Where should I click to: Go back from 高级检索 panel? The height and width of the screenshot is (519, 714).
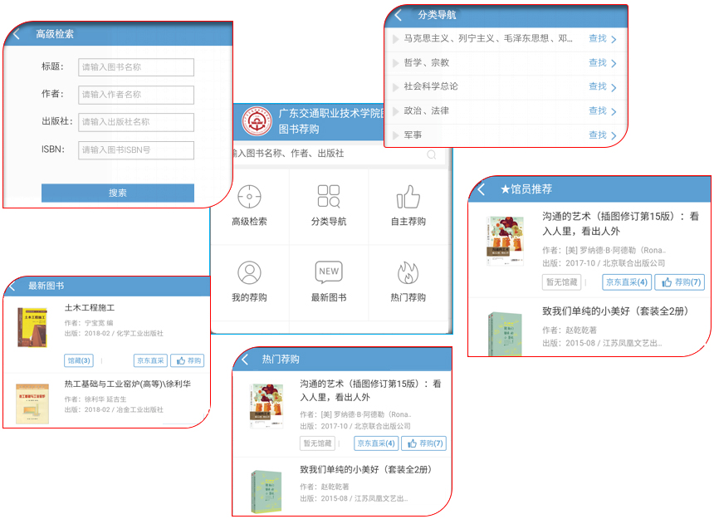point(16,34)
